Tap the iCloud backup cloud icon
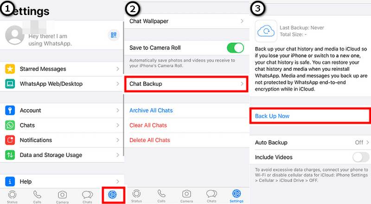 pyautogui.click(x=266, y=31)
